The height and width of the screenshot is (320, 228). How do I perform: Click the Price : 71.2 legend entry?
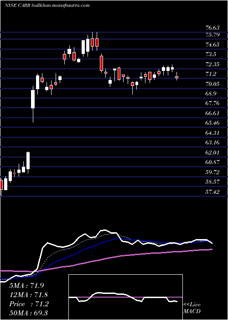[29, 304]
